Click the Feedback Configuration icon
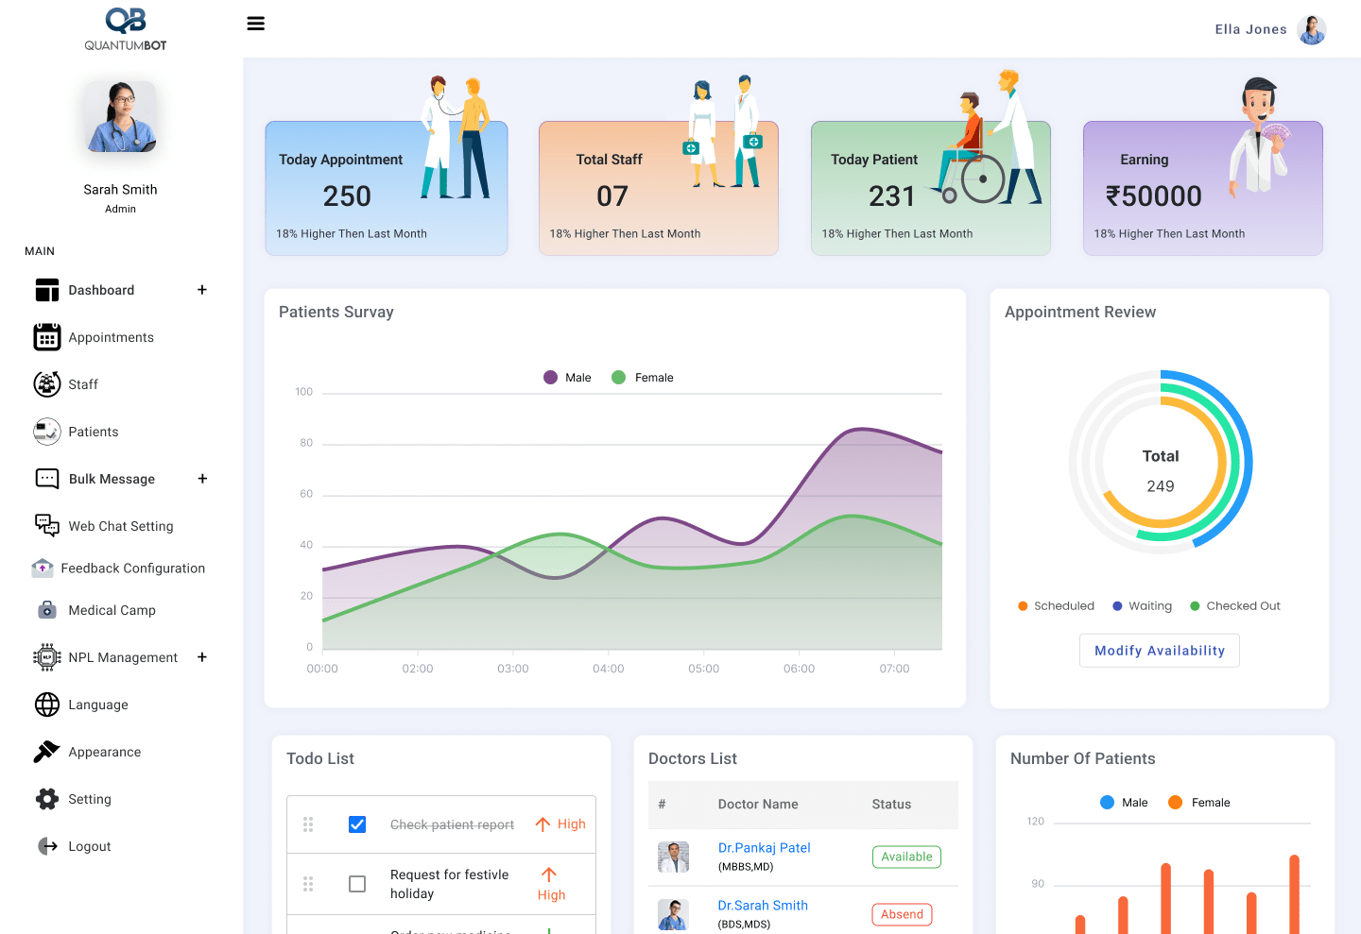1361x934 pixels. click(43, 568)
